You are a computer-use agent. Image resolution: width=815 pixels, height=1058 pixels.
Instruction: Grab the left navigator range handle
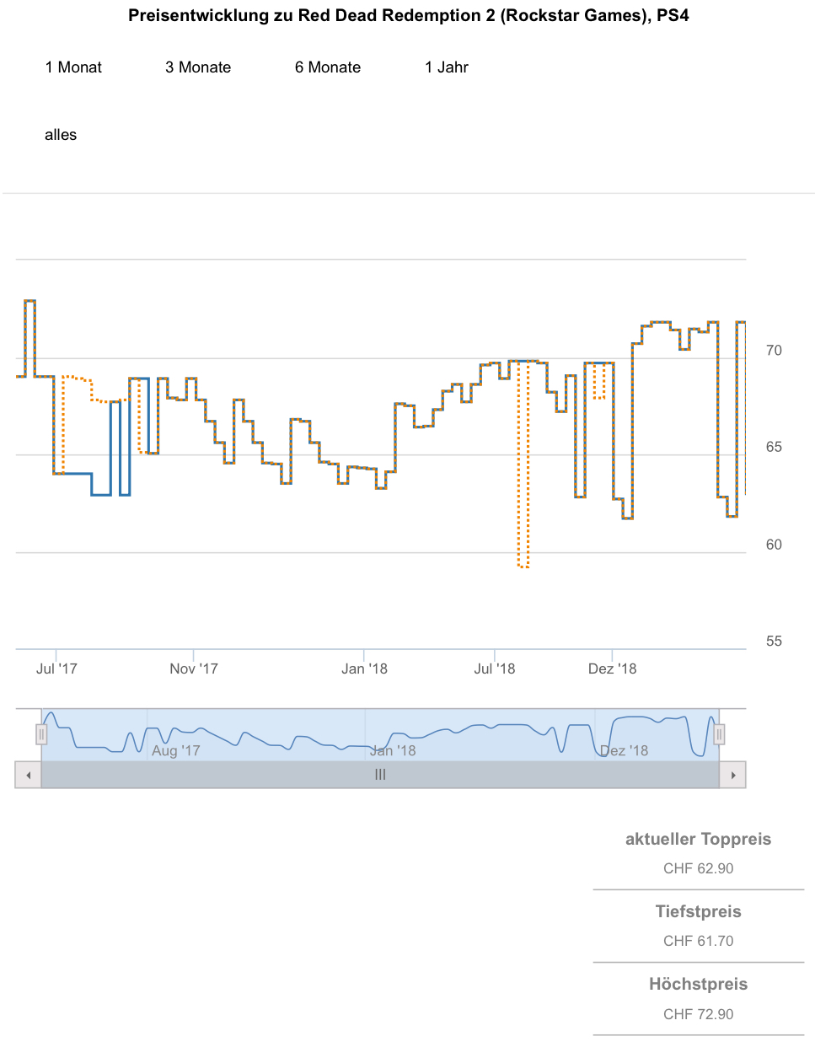[x=41, y=734]
